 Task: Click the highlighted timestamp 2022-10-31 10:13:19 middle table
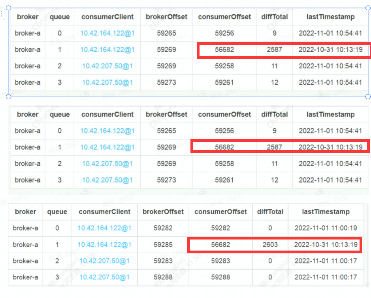point(330,147)
